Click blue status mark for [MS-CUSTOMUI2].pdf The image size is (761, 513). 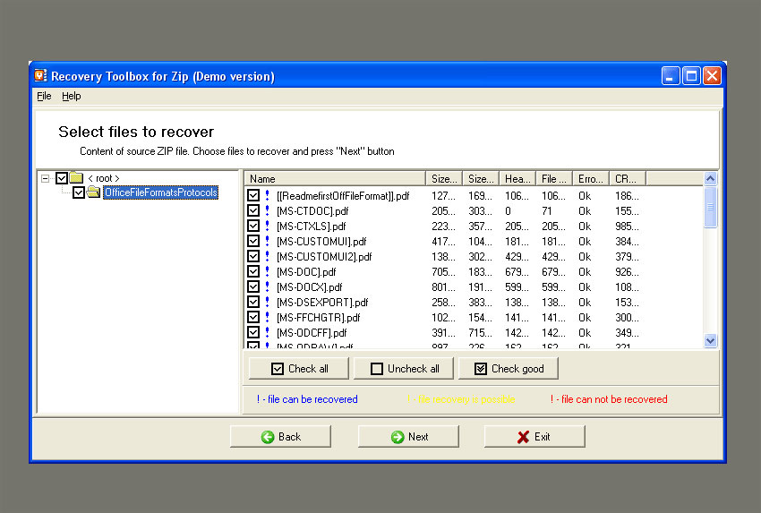267,256
